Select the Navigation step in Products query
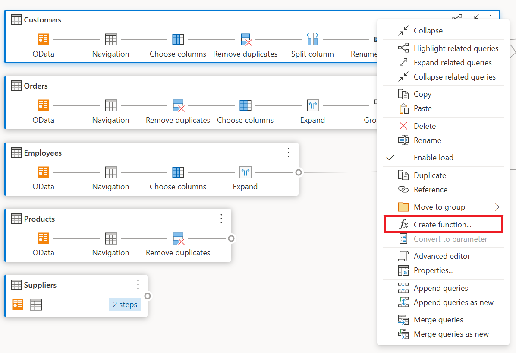The width and height of the screenshot is (516, 353). pyautogui.click(x=110, y=238)
